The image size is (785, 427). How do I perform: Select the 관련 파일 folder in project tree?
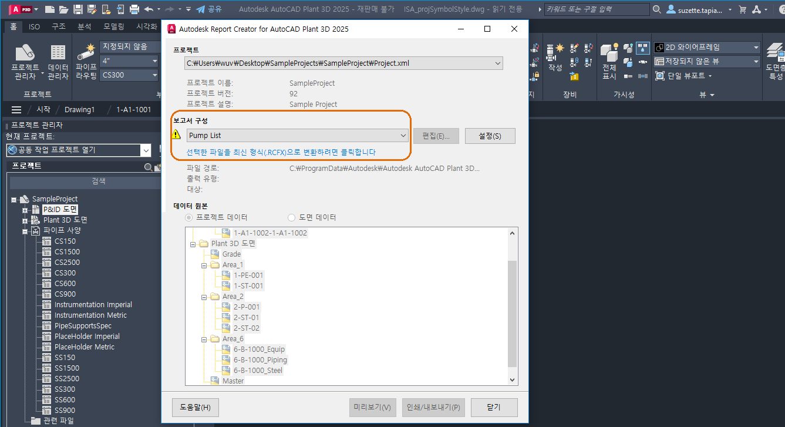click(x=59, y=421)
